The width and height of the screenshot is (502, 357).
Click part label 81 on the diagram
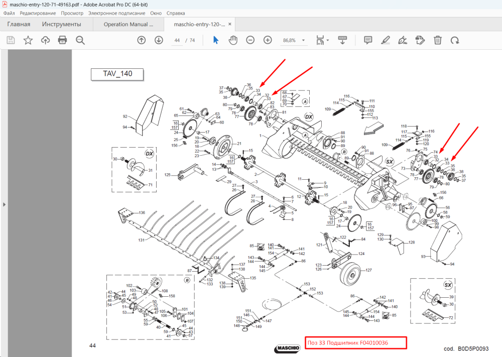pyautogui.click(x=284, y=112)
